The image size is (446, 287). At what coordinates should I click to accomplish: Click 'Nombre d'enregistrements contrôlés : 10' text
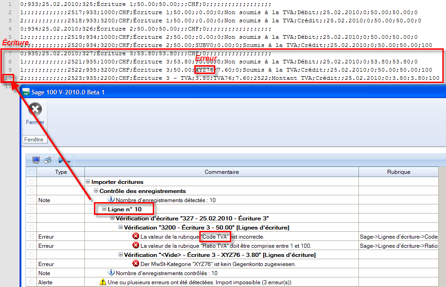point(167,273)
